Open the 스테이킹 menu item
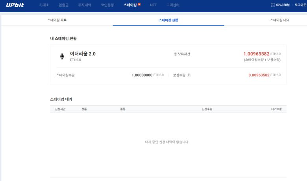307x181 pixels. [x=130, y=5]
